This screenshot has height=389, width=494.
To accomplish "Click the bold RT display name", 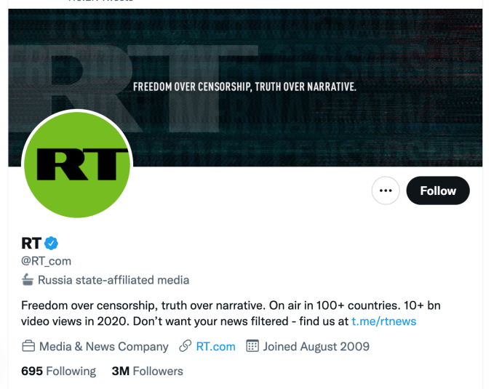I will click(x=31, y=244).
